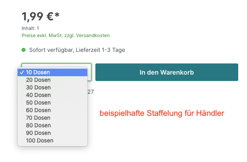The width and height of the screenshot is (247, 162).
Task: Open the Preise exkl. MwSt. Versandkosten link
Action: [65, 36]
